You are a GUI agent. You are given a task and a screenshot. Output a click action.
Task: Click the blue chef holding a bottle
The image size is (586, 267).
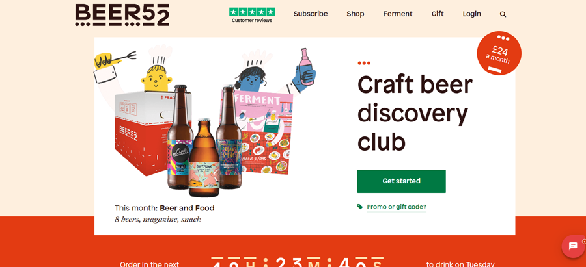click(x=275, y=75)
